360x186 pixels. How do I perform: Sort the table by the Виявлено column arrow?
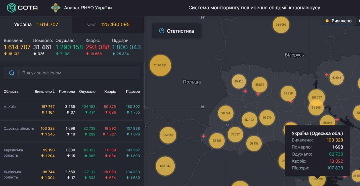point(54,91)
